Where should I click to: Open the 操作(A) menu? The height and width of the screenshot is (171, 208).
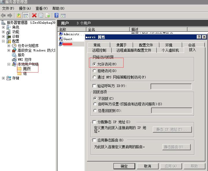25,8
